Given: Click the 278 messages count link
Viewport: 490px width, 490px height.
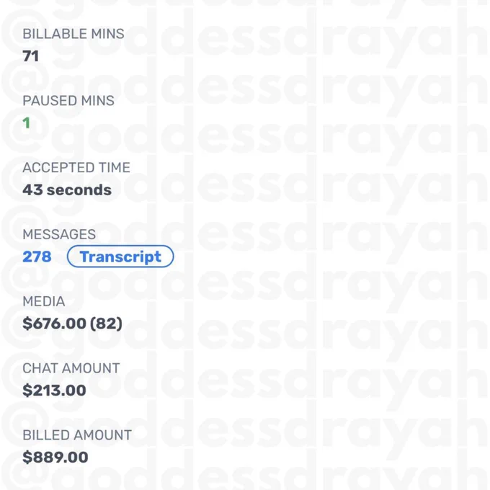Looking at the screenshot, I should click(x=37, y=257).
